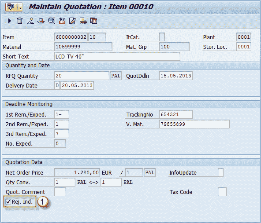Open the menu button beside title
This screenshot has height=223, width=261.
14,7
